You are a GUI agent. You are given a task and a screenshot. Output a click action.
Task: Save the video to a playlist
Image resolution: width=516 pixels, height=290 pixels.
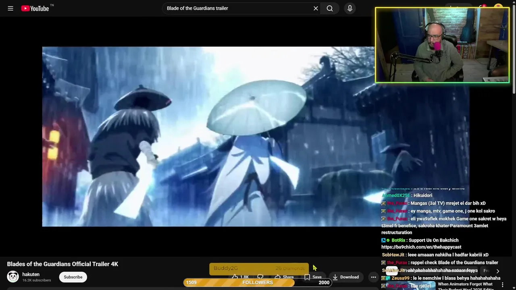tap(313, 277)
